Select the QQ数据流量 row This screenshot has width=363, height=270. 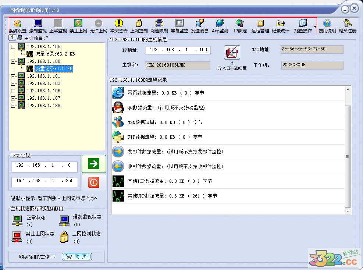point(228,108)
